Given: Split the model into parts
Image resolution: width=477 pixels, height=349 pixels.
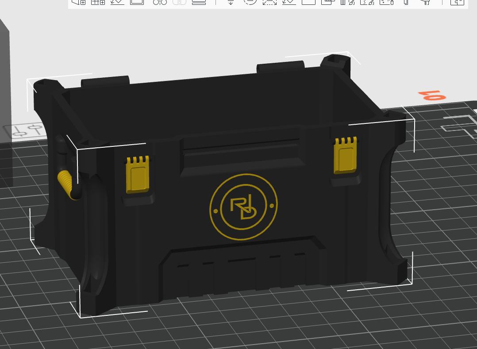Looking at the screenshot, I should [178, 3].
